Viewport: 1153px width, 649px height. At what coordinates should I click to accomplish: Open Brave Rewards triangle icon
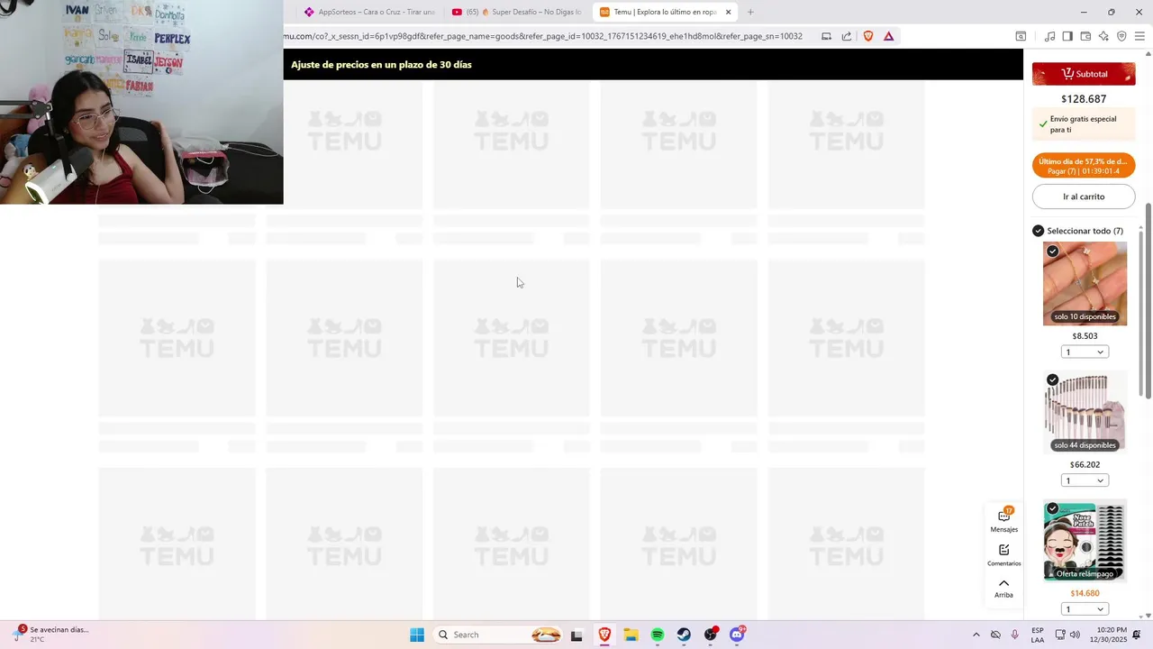point(889,36)
